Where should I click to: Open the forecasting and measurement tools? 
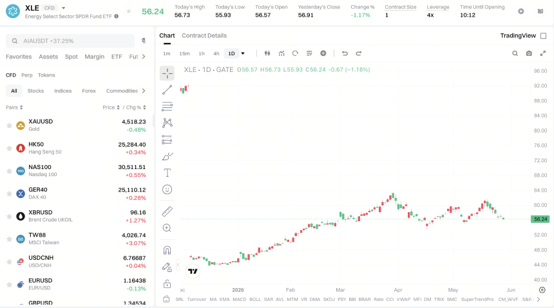pyautogui.click(x=167, y=140)
